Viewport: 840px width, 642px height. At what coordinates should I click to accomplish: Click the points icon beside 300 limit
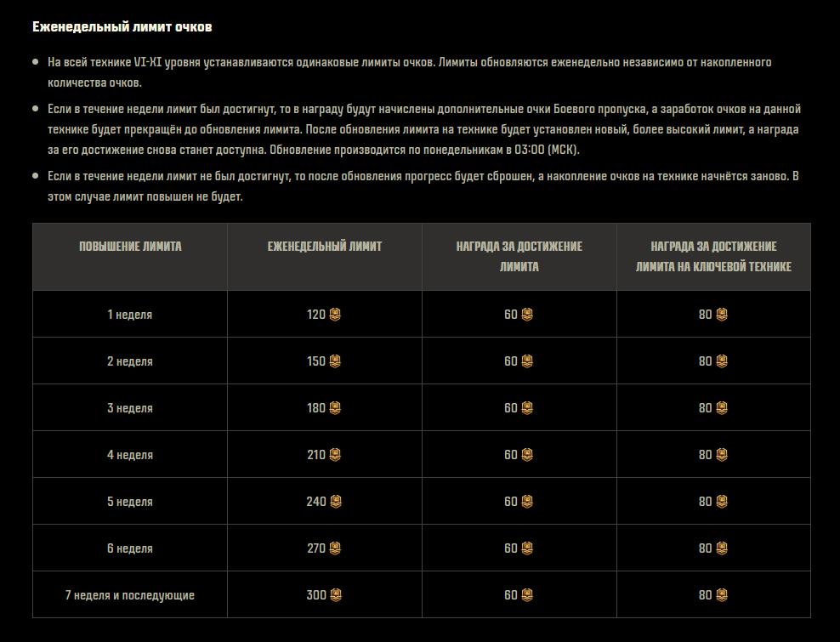tap(335, 595)
